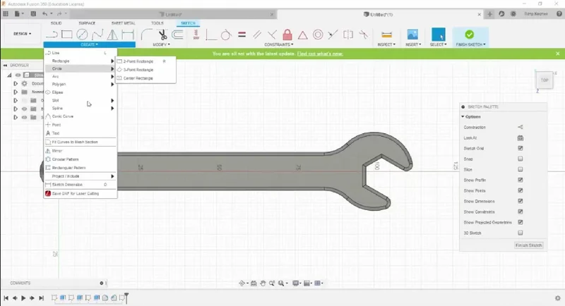This screenshot has width=565, height=306.
Task: Open the data panel grid icon
Action: tap(6, 14)
